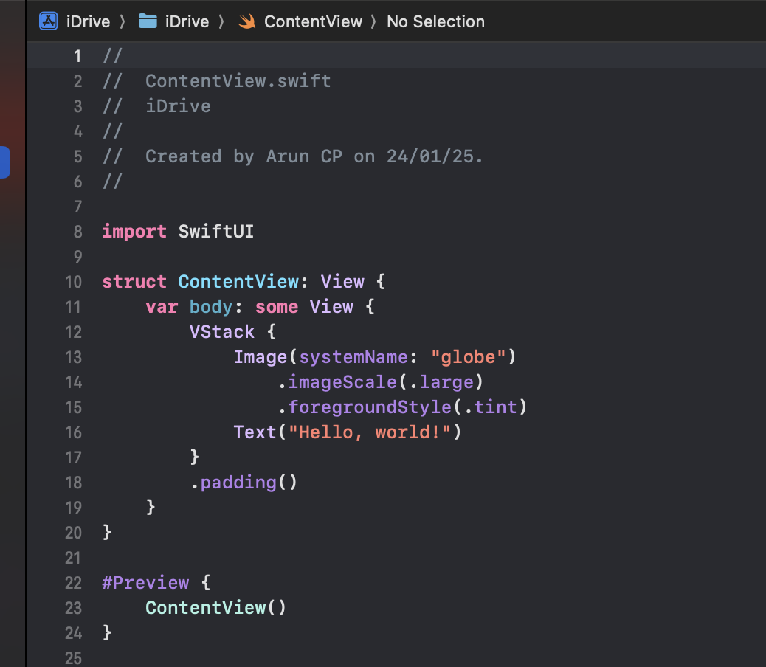
Task: Click ContentView type name in struct declaration
Action: tap(238, 282)
